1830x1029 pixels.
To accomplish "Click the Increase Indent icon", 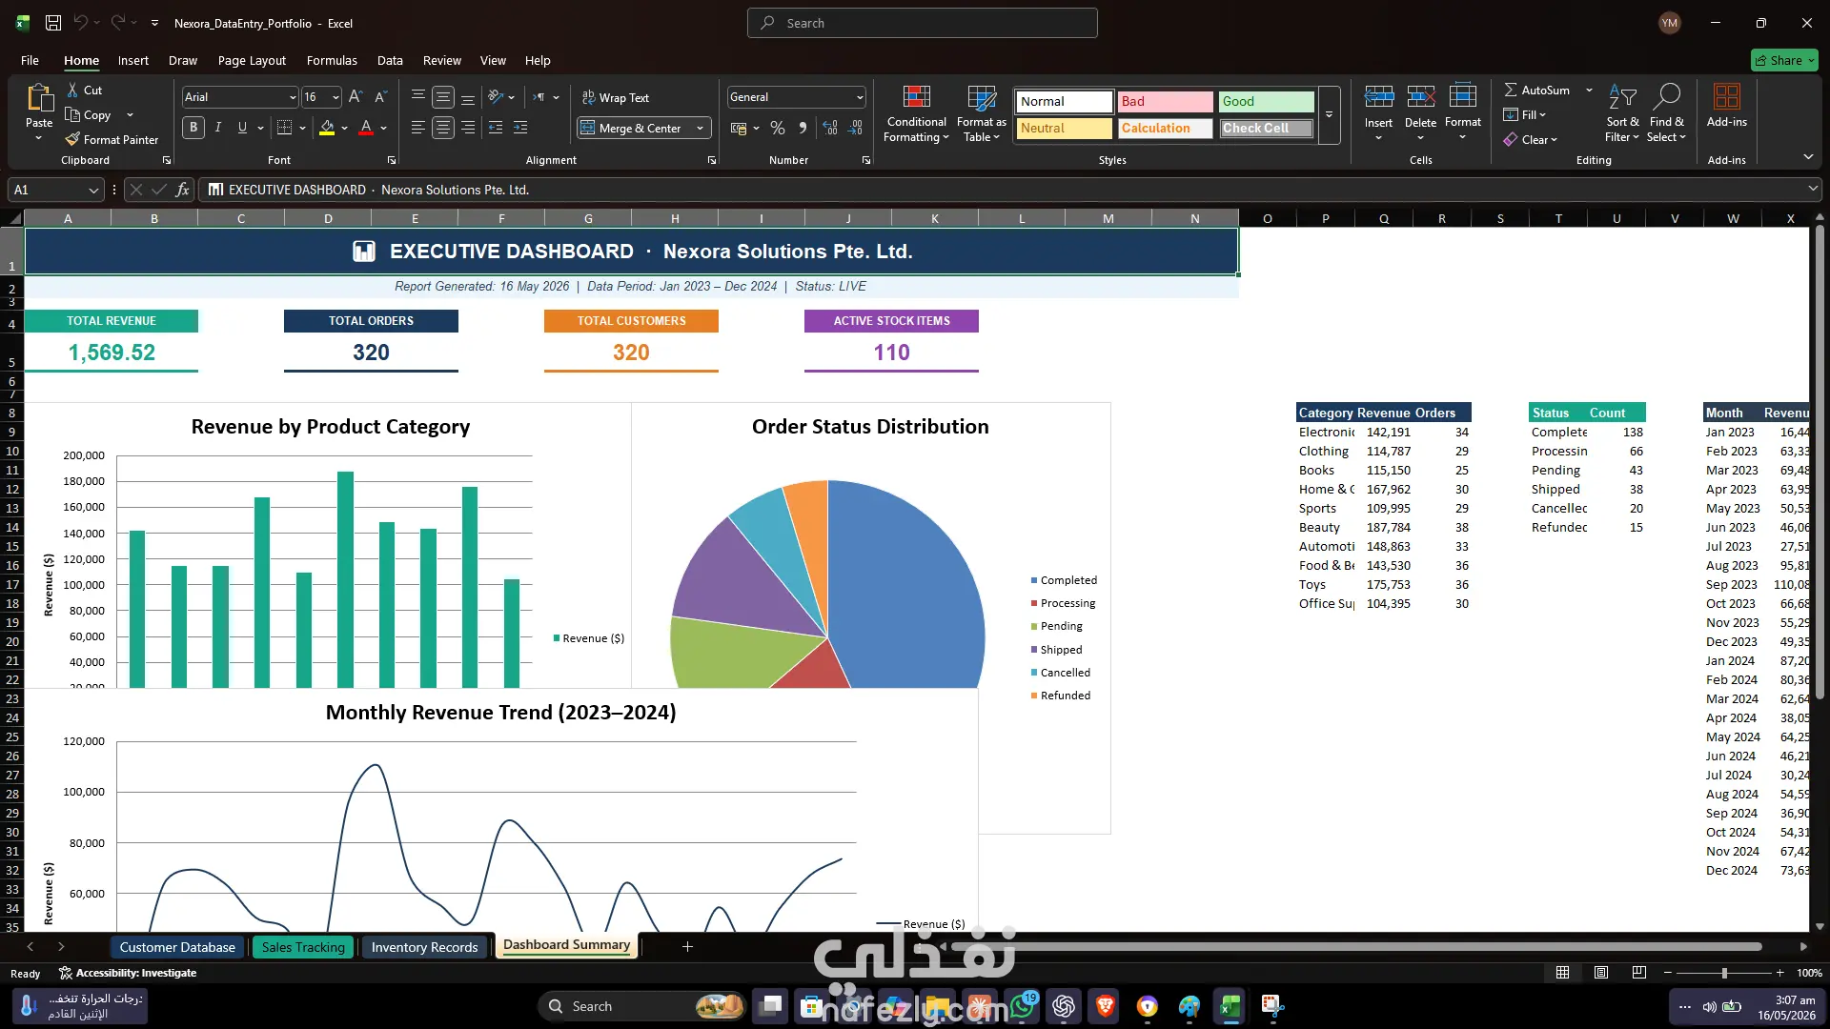I will (520, 127).
